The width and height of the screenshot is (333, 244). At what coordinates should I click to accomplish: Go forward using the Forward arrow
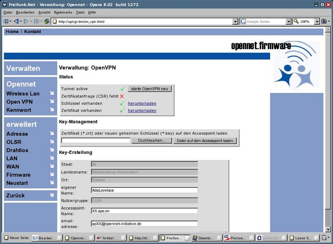click(26, 21)
